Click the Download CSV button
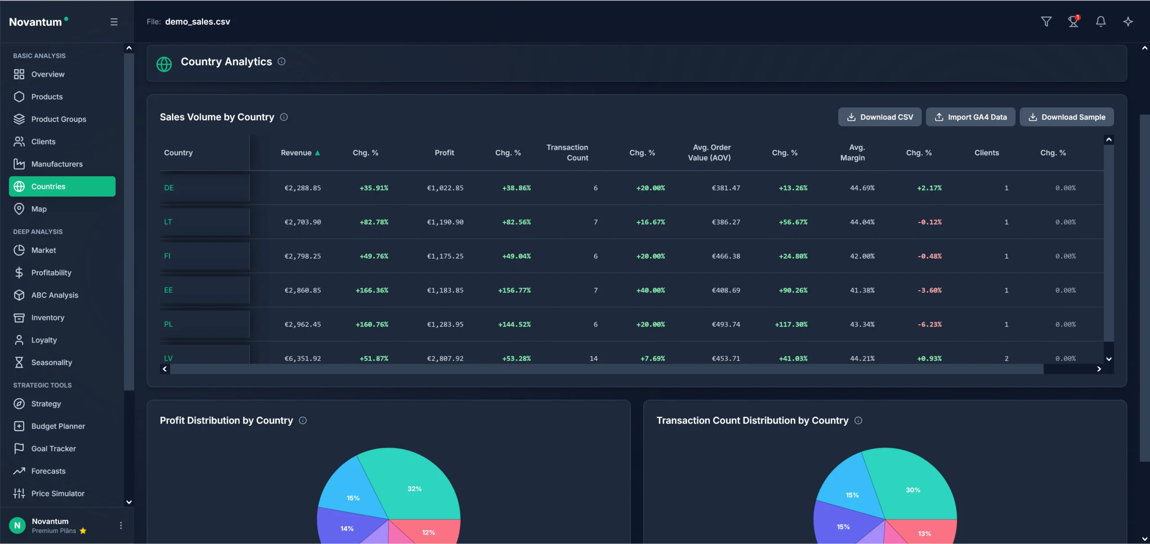The image size is (1150, 544). pos(880,117)
